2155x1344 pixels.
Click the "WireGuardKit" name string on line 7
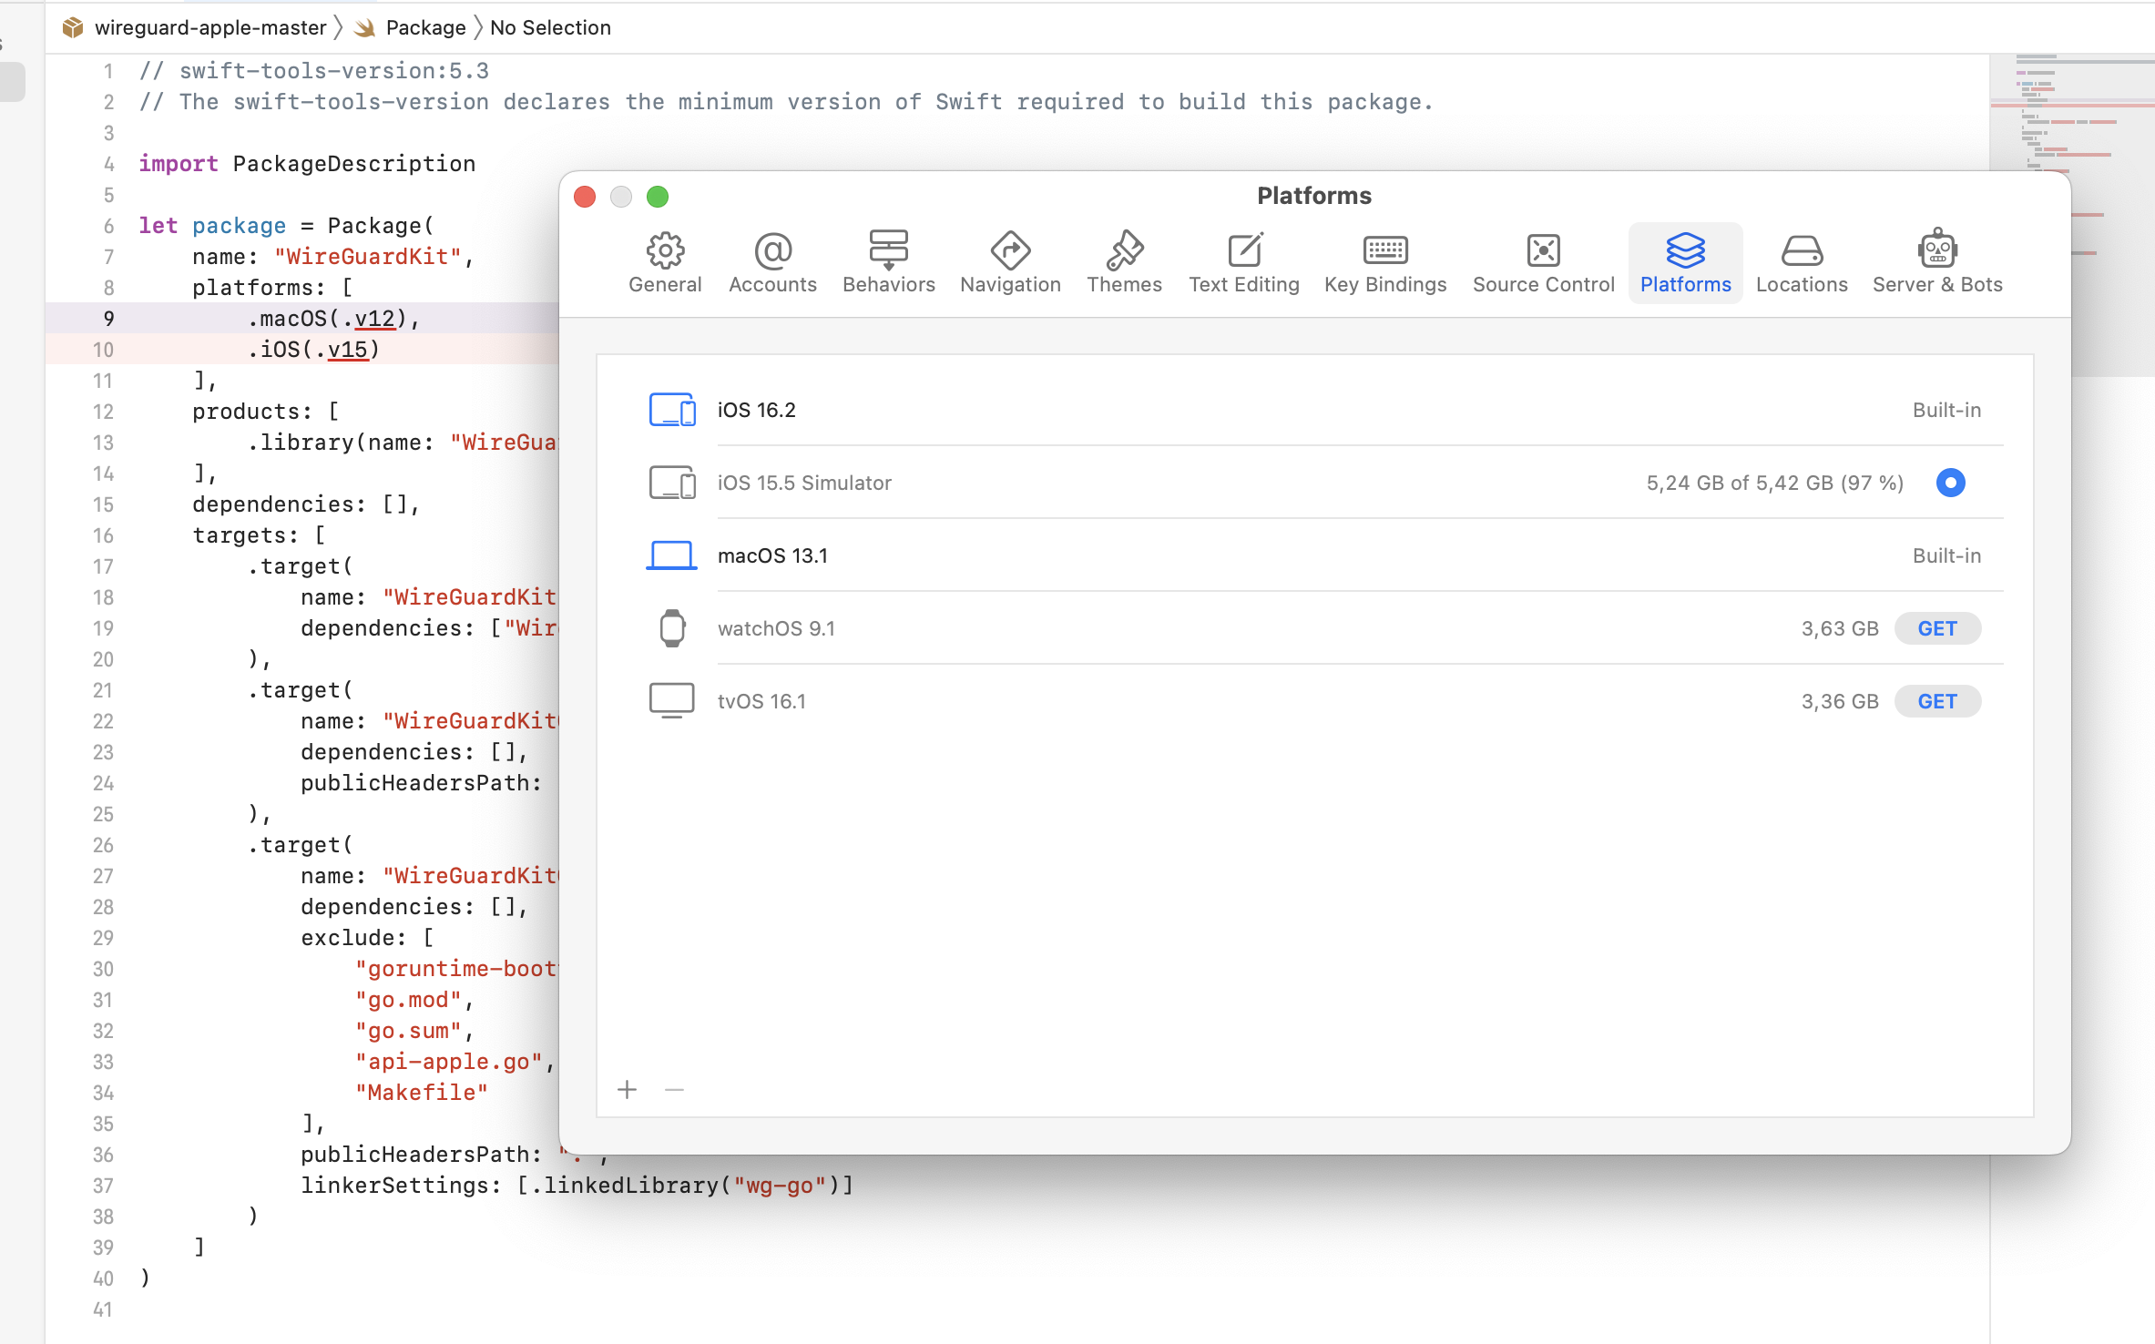(368, 256)
